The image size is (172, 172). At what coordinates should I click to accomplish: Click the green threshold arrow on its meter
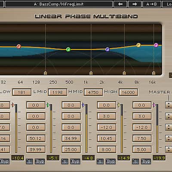48,105
